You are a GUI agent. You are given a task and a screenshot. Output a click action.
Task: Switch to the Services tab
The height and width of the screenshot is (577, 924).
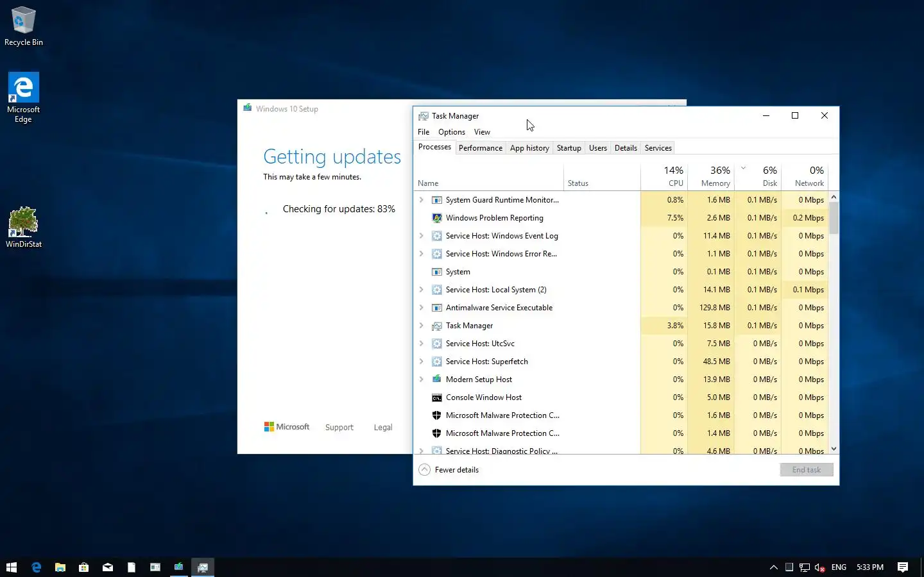[x=658, y=148]
